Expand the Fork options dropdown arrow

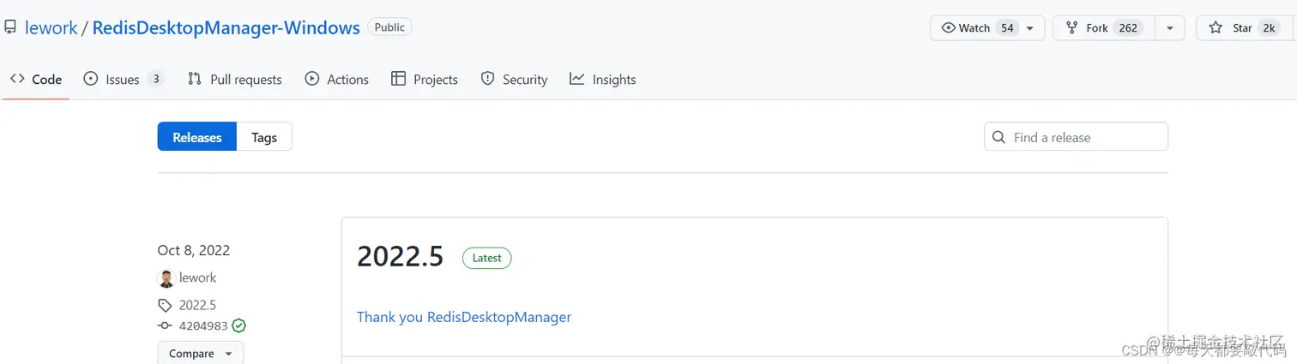coord(1169,27)
